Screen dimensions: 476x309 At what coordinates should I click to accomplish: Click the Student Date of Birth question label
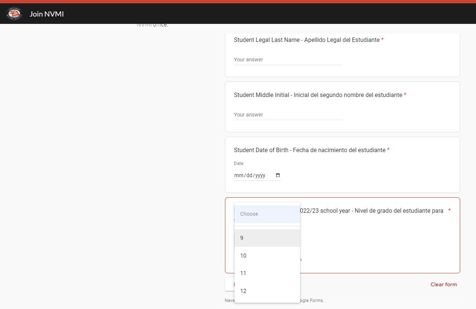point(309,150)
